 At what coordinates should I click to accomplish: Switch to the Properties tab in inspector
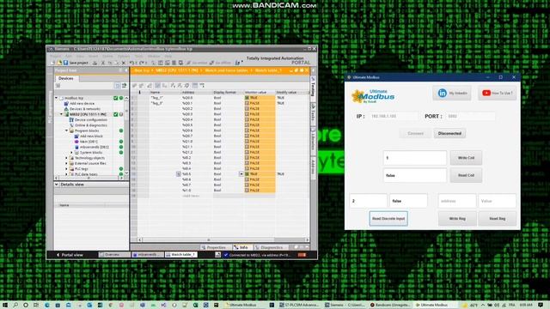(x=216, y=247)
